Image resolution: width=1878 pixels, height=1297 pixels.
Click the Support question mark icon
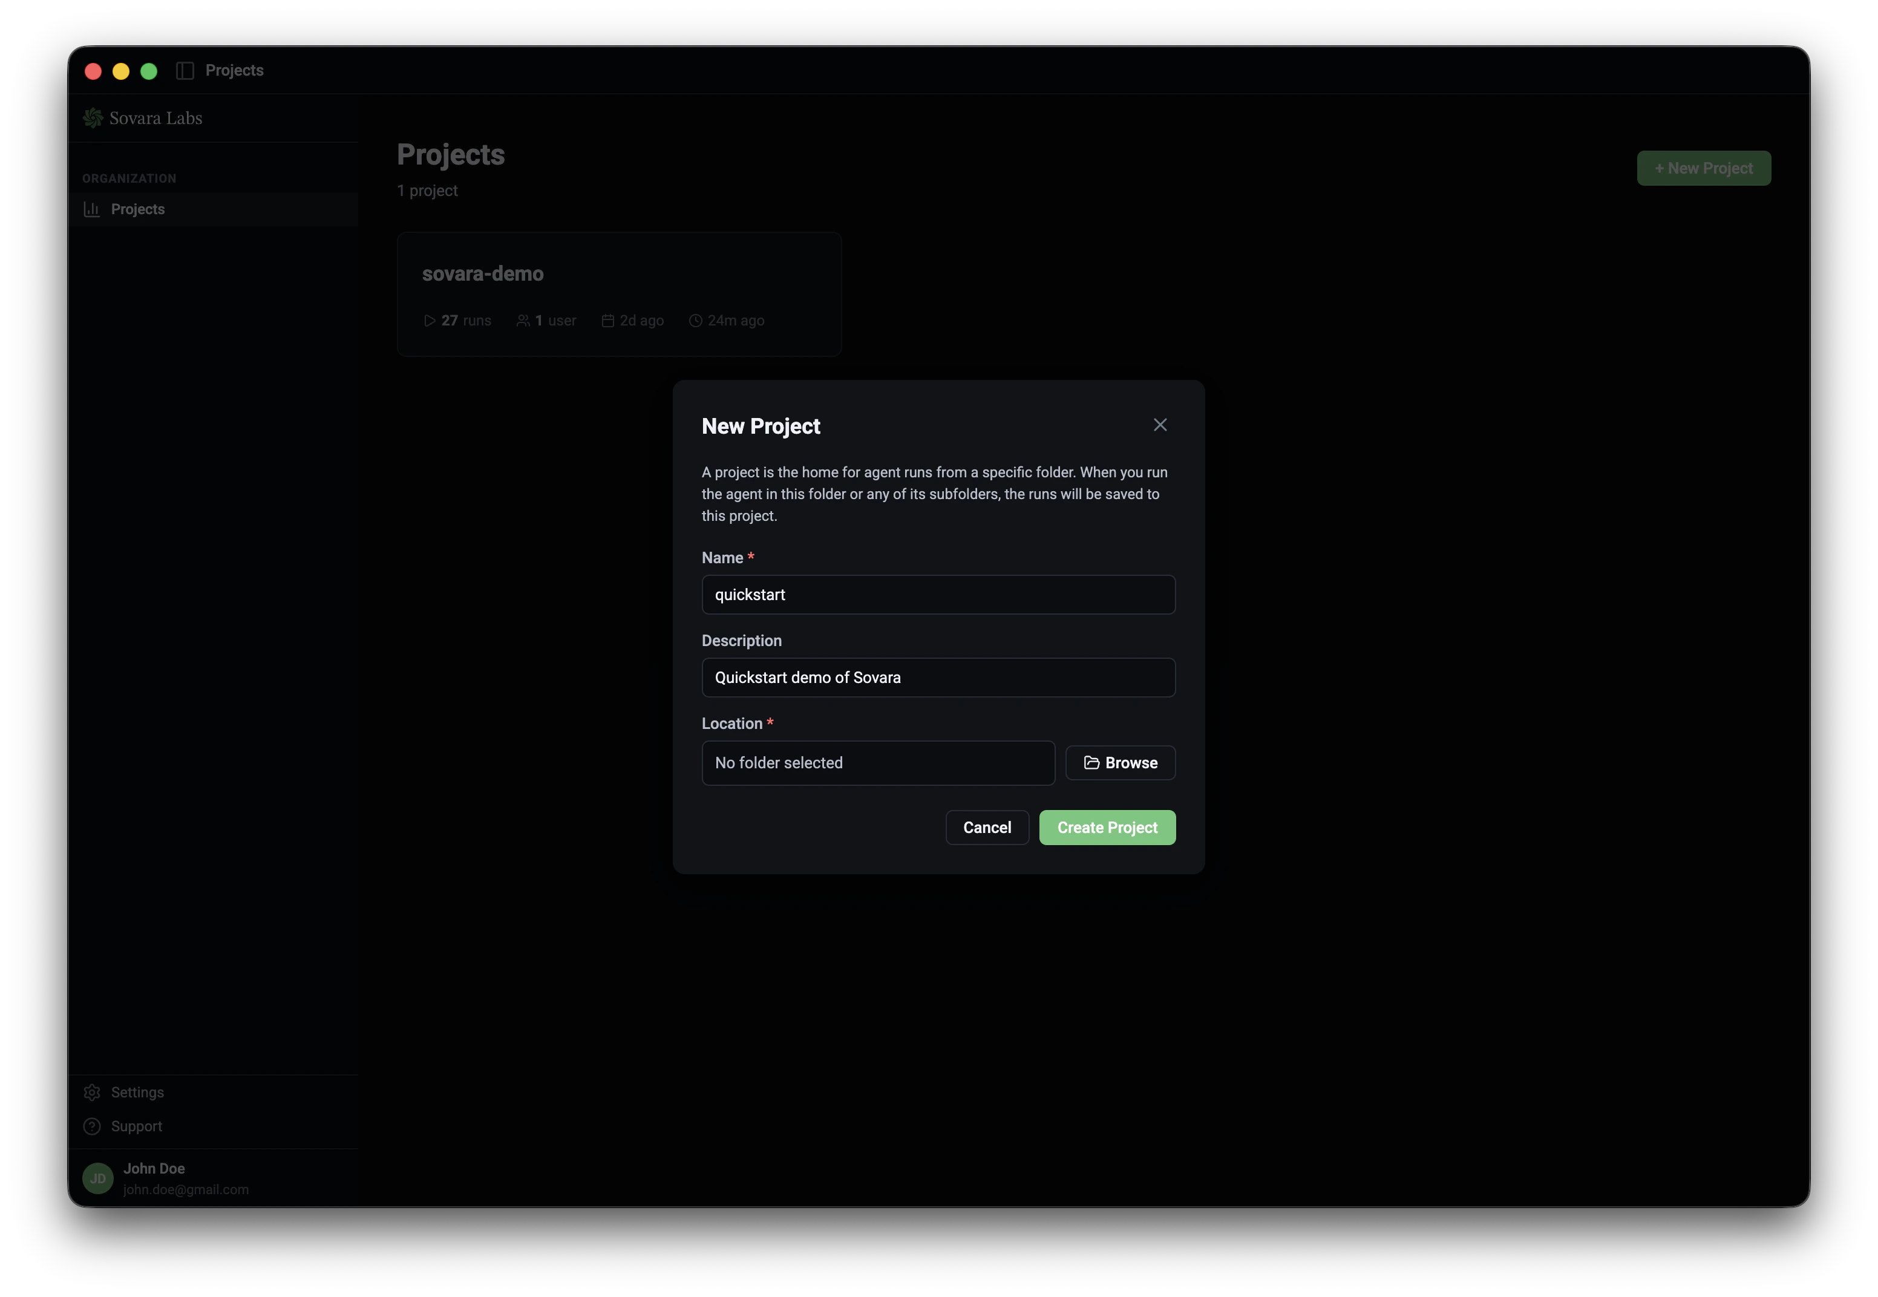(x=92, y=1126)
